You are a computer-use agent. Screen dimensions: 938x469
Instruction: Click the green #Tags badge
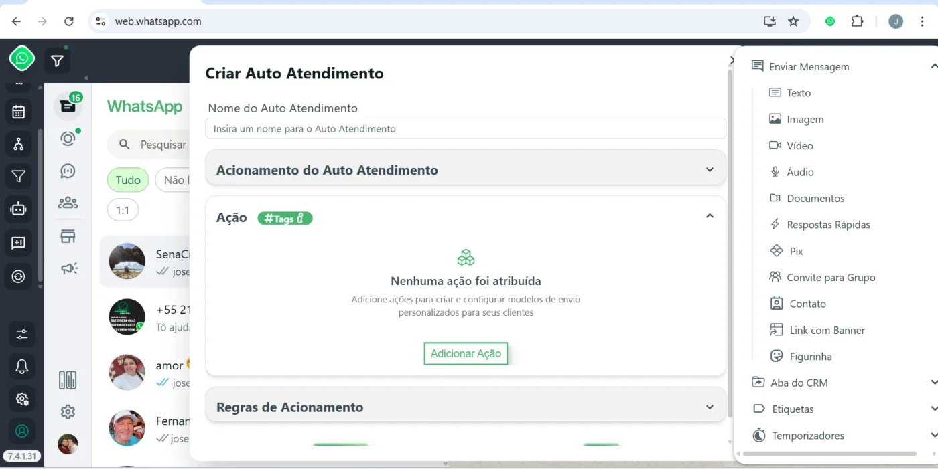[x=285, y=218]
